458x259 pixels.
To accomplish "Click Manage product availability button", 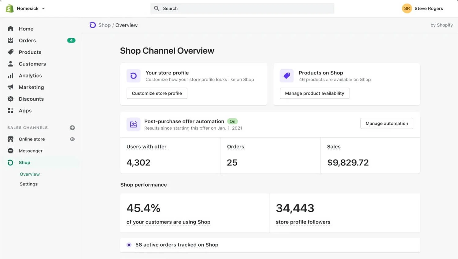I will 315,93.
